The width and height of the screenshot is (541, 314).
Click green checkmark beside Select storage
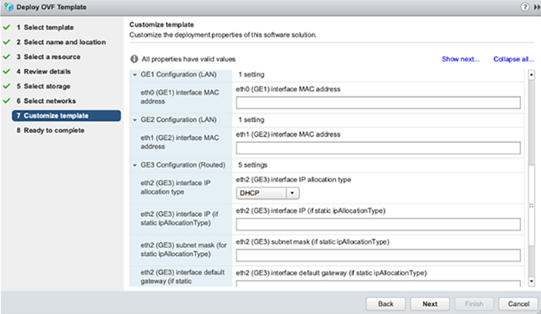coord(6,86)
